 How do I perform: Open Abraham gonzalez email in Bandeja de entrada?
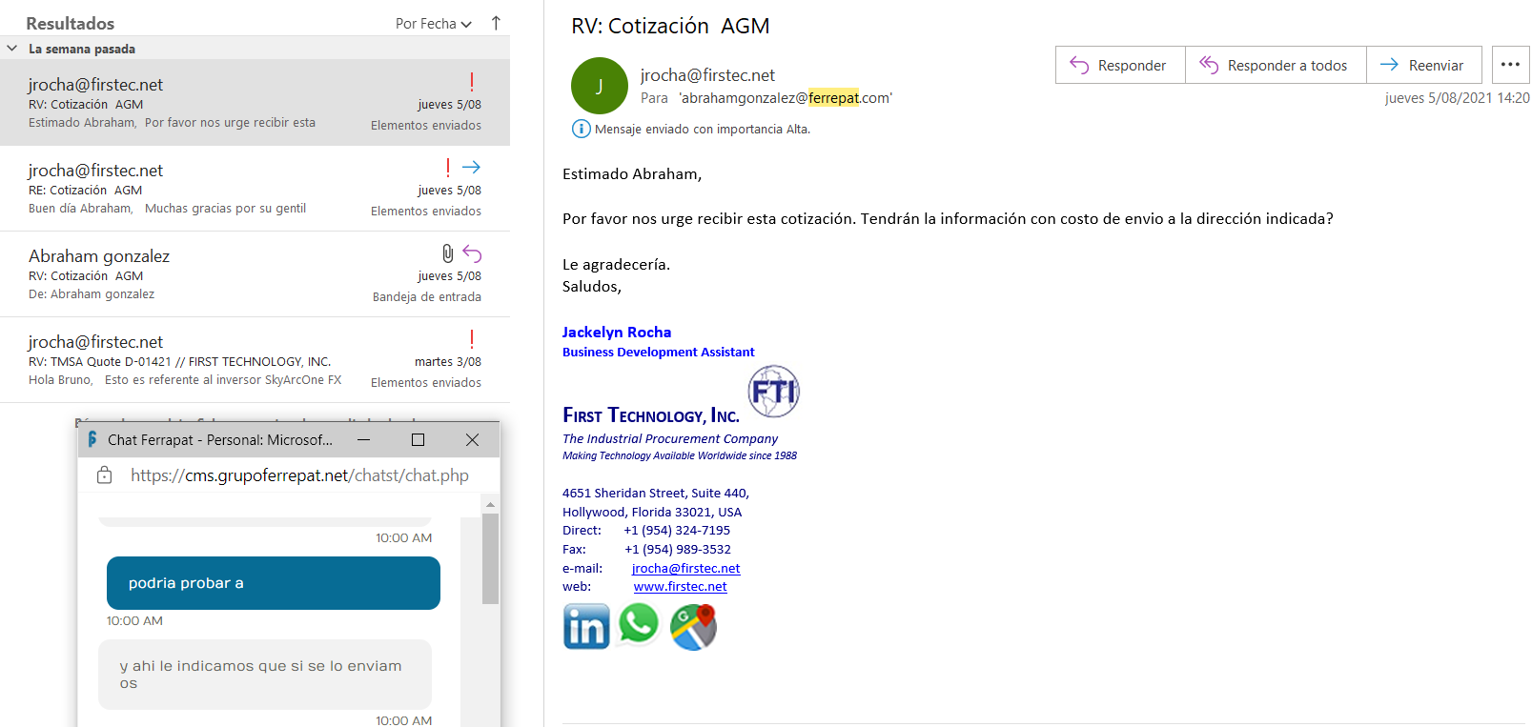(255, 274)
